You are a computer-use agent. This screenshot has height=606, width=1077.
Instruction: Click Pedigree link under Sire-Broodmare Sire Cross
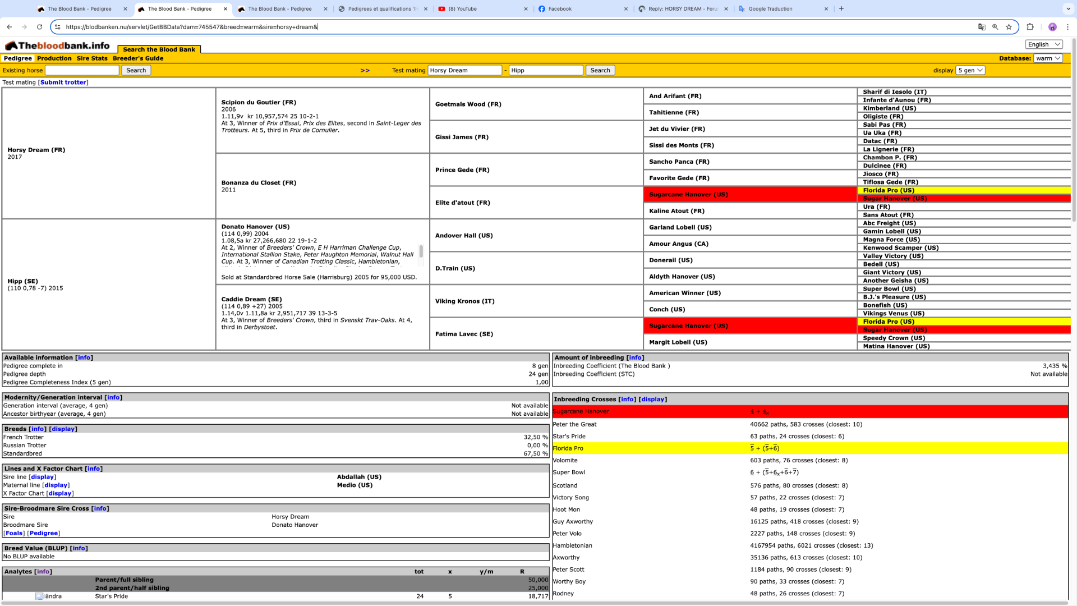(x=44, y=534)
